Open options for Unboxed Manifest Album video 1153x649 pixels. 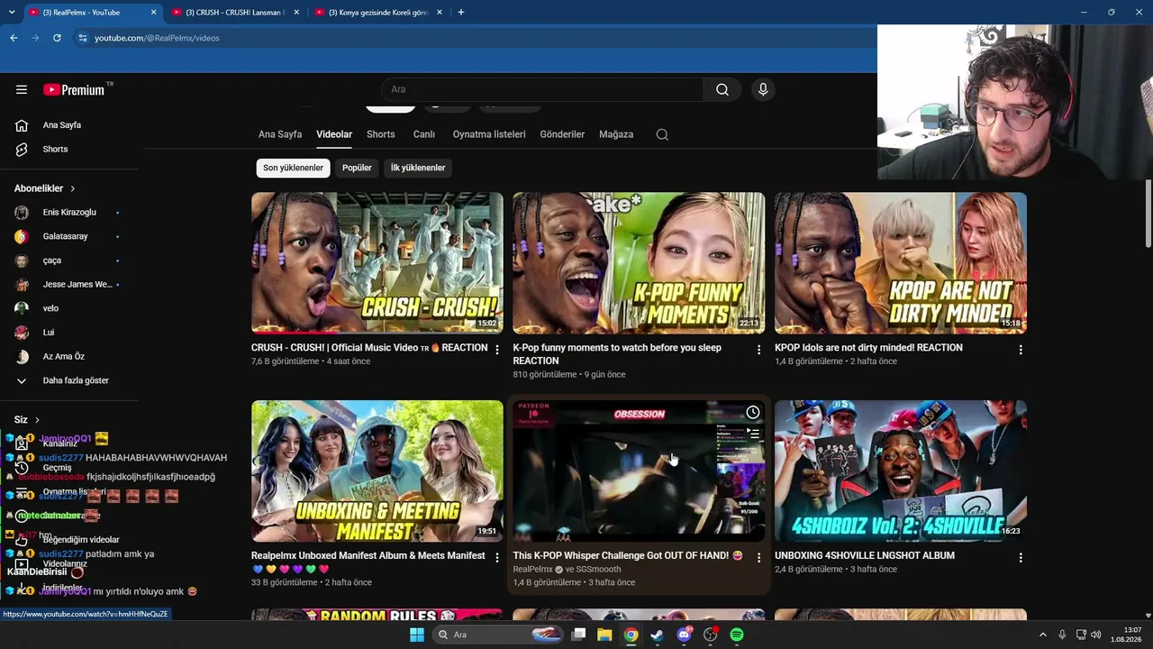(x=497, y=558)
